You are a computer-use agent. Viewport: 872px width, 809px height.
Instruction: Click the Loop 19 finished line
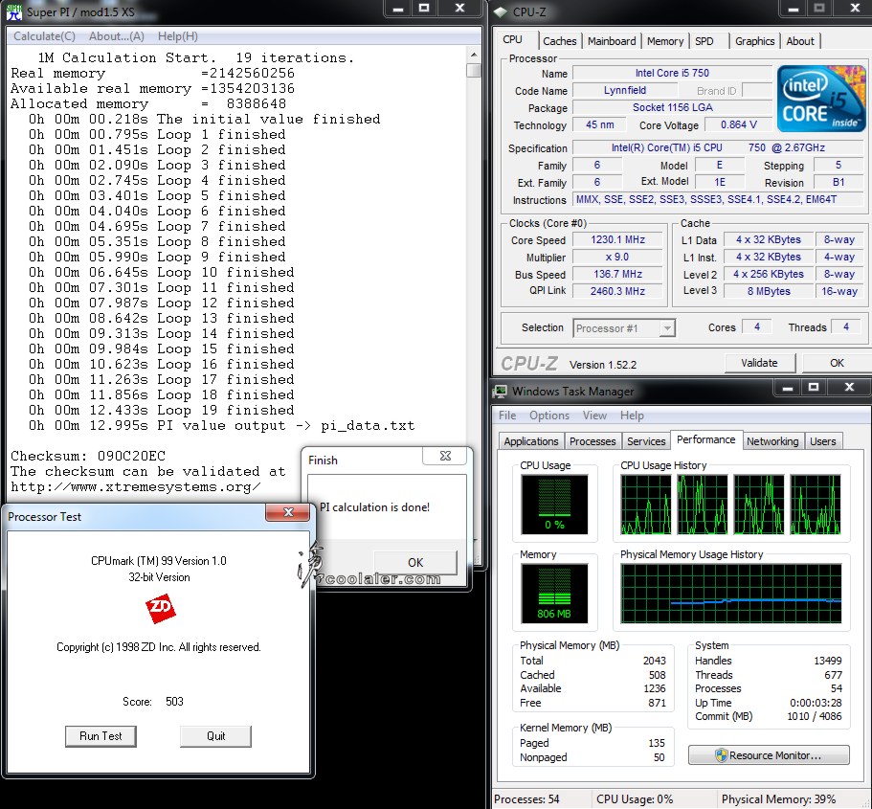(161, 410)
